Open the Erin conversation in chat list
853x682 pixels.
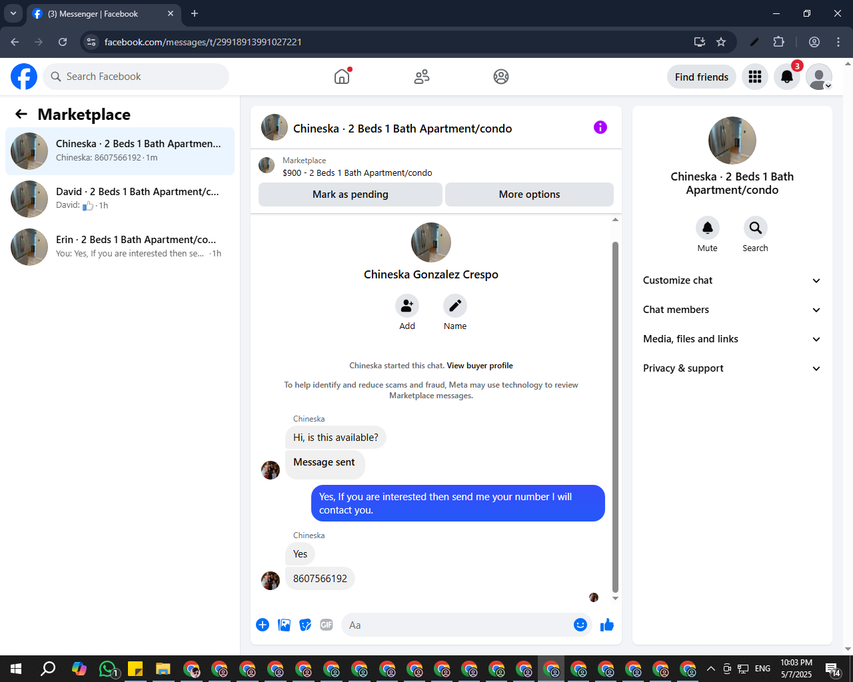click(x=120, y=247)
